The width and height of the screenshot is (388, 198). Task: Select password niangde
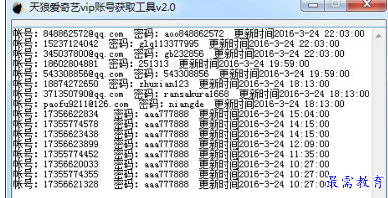coord(187,104)
